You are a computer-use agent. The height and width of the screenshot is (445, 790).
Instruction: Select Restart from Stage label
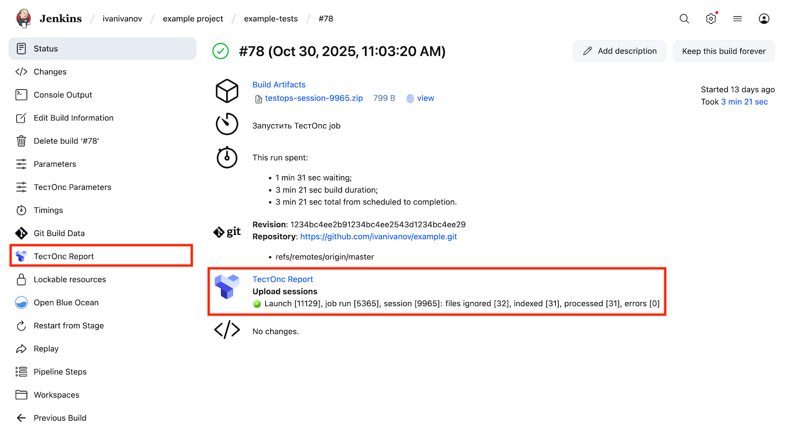(69, 326)
